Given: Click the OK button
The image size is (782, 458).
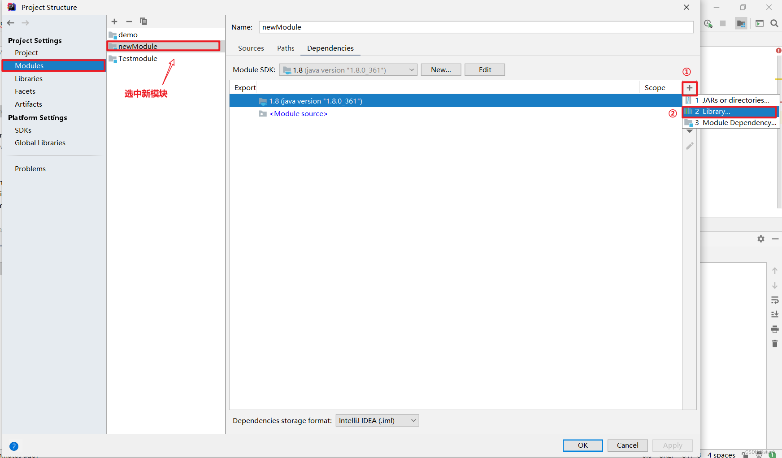Looking at the screenshot, I should coord(583,445).
